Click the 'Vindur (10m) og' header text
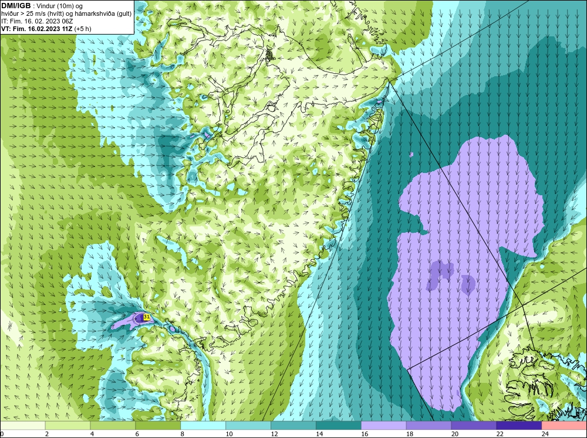Viewport: 587px width, 438px height. [60, 6]
